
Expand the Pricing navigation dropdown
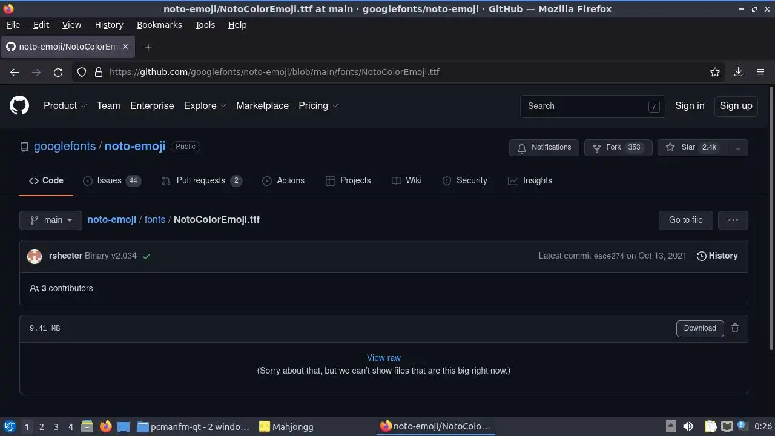point(318,105)
